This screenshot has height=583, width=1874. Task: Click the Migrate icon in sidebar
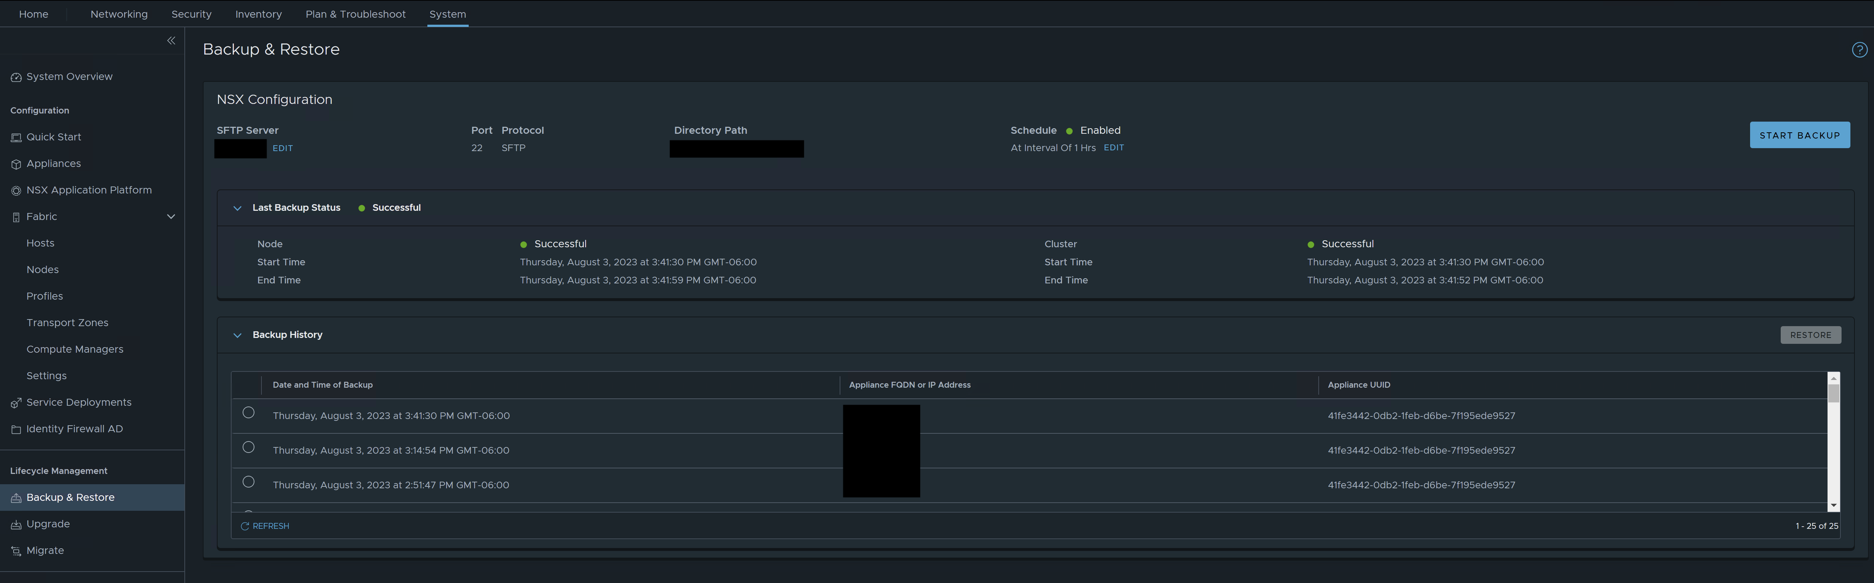click(x=16, y=551)
